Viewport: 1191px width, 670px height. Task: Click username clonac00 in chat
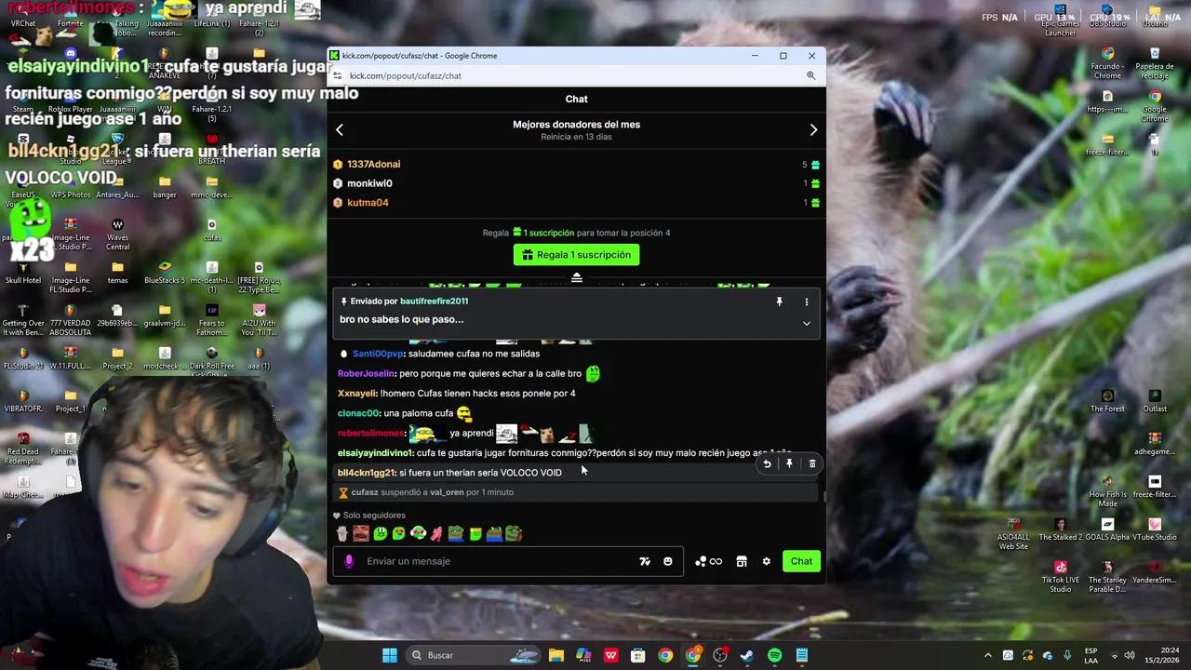point(358,413)
